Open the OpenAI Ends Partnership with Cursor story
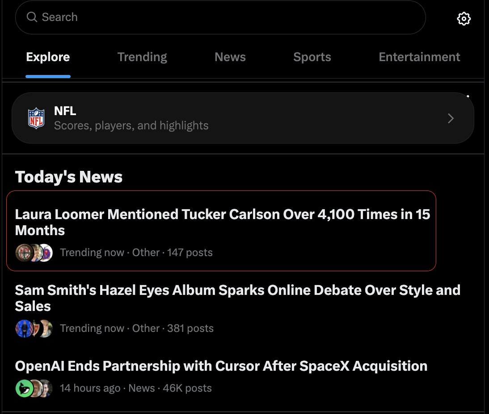The image size is (489, 414). [x=221, y=366]
